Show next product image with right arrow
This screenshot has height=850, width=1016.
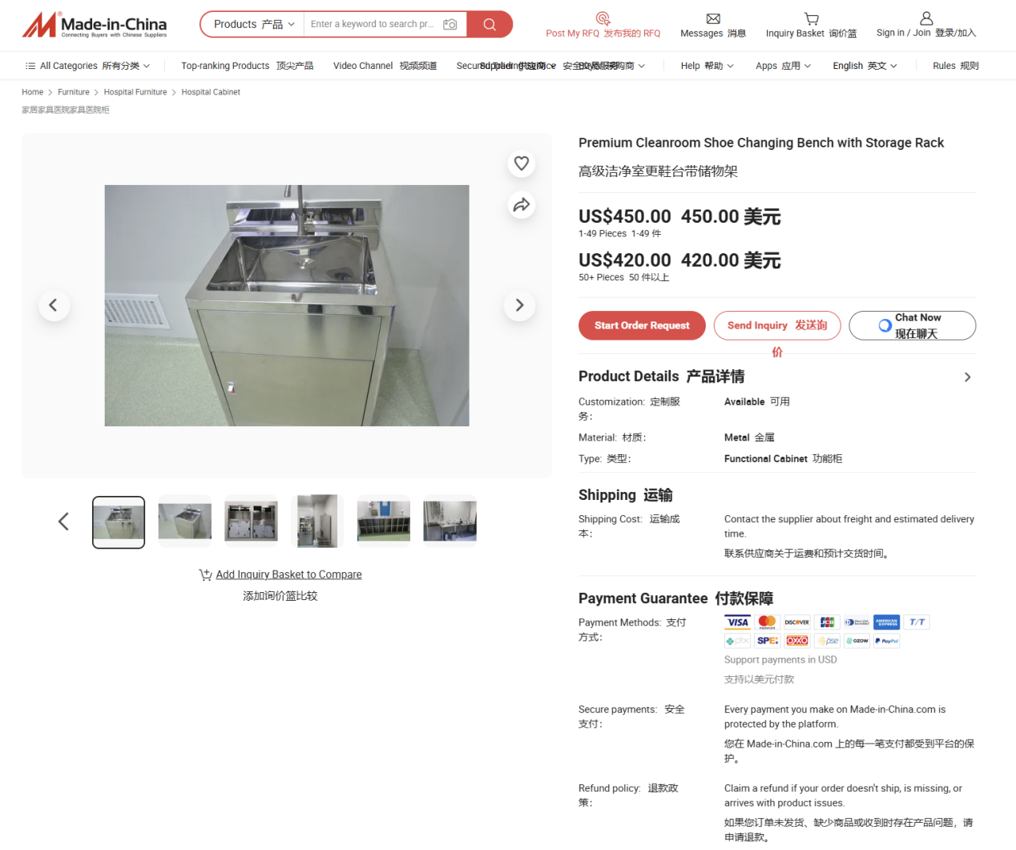[519, 305]
